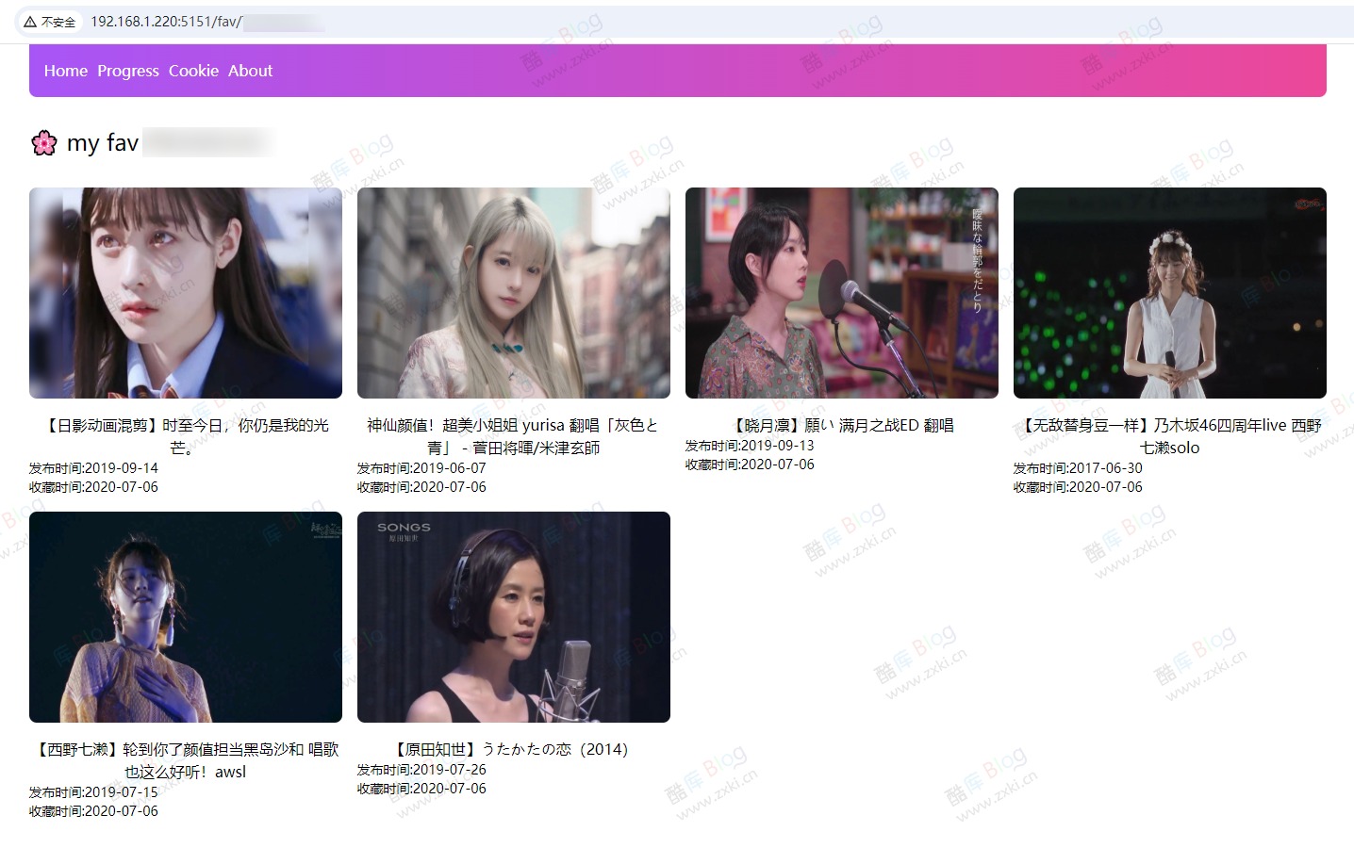Open the 【晓月凛】願い 满月之战ED link
This screenshot has height=864, width=1354.
click(841, 425)
